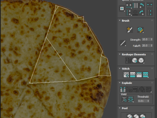Activate the Paint Move brush
Image resolution: width=157 pixels, height=118 pixels.
[130, 30]
